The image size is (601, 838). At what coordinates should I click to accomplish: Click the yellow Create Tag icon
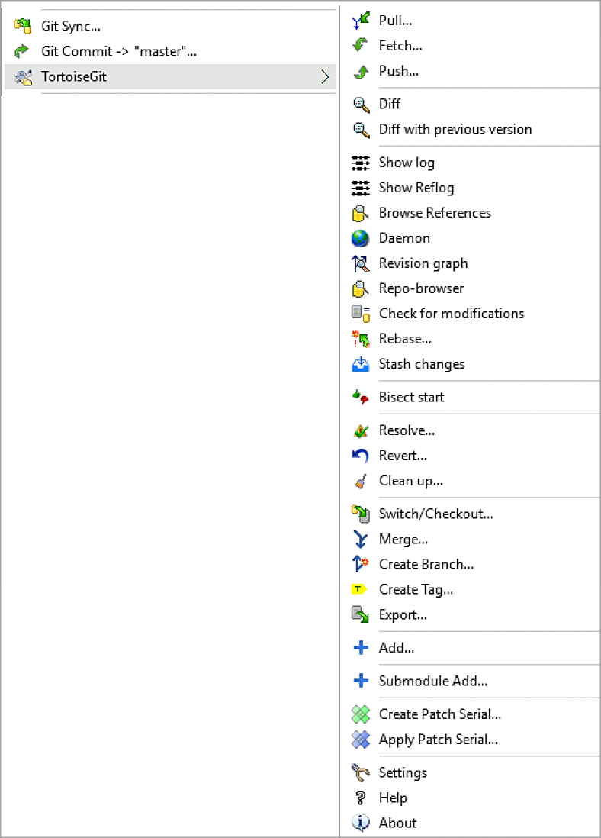click(359, 589)
